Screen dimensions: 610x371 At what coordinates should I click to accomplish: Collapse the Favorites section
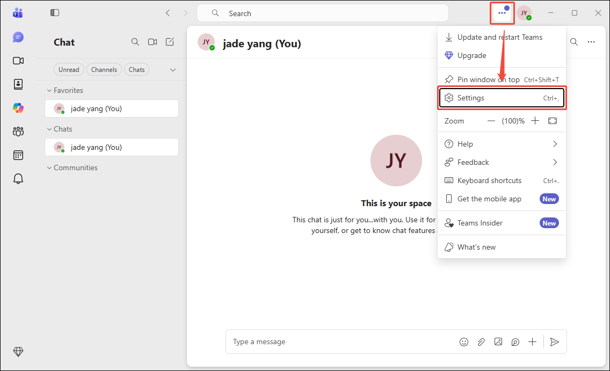tap(49, 91)
